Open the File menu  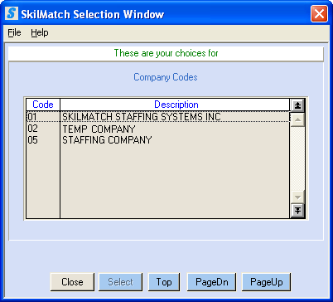[14, 32]
